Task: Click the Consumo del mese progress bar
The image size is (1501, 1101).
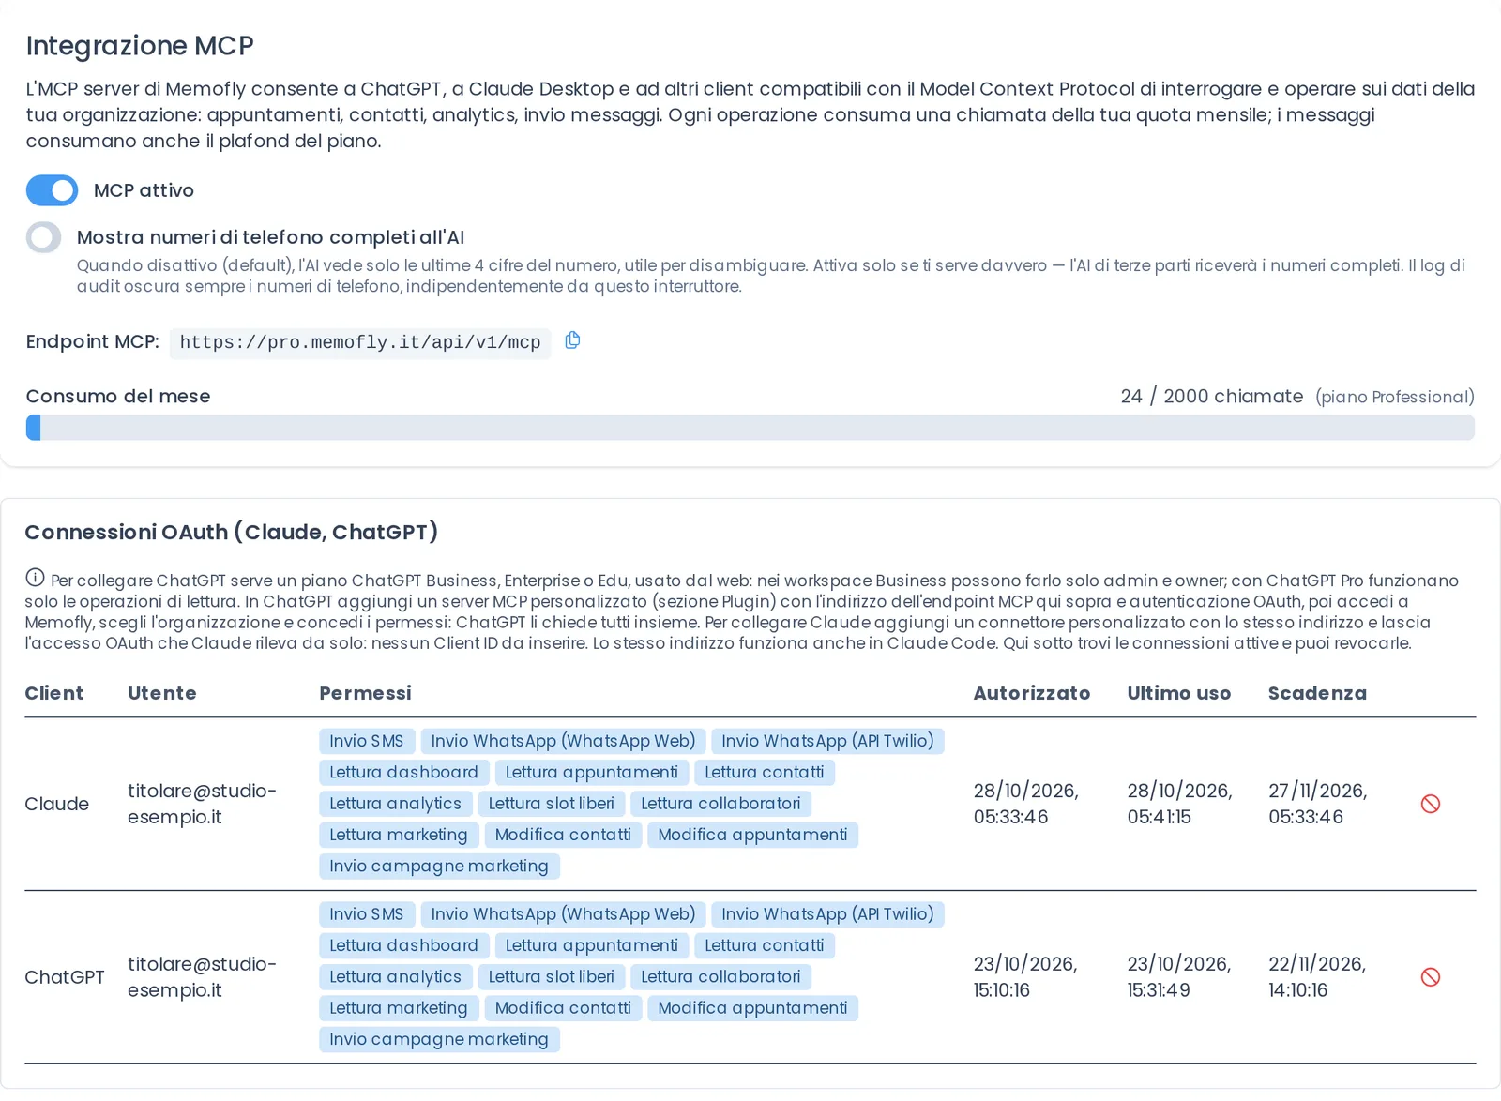Action: click(750, 428)
